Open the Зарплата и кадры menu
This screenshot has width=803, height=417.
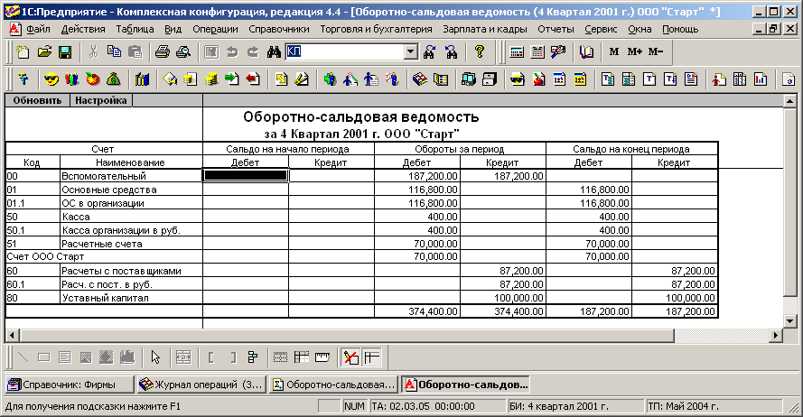point(485,29)
